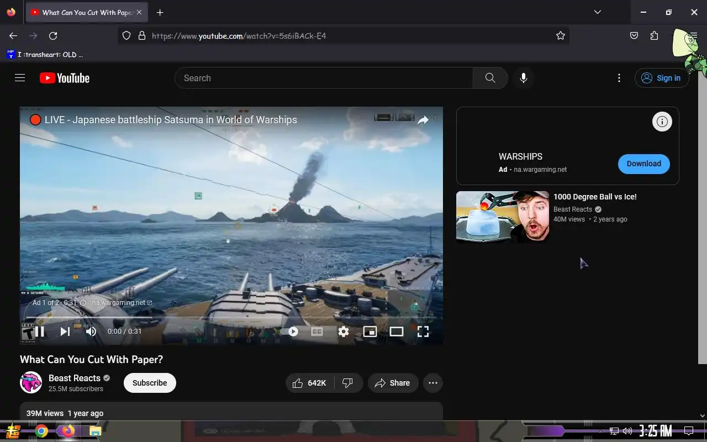Viewport: 707px width, 442px height.
Task: Click the Sign in button
Action: 661,78
